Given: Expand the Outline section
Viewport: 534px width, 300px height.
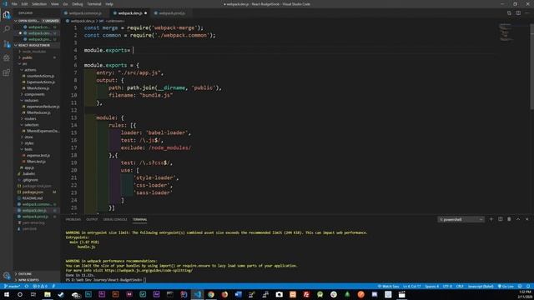Looking at the screenshot, I should coord(37,274).
